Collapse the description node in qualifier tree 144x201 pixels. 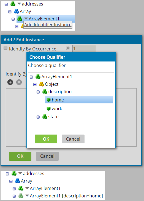pos(38,92)
